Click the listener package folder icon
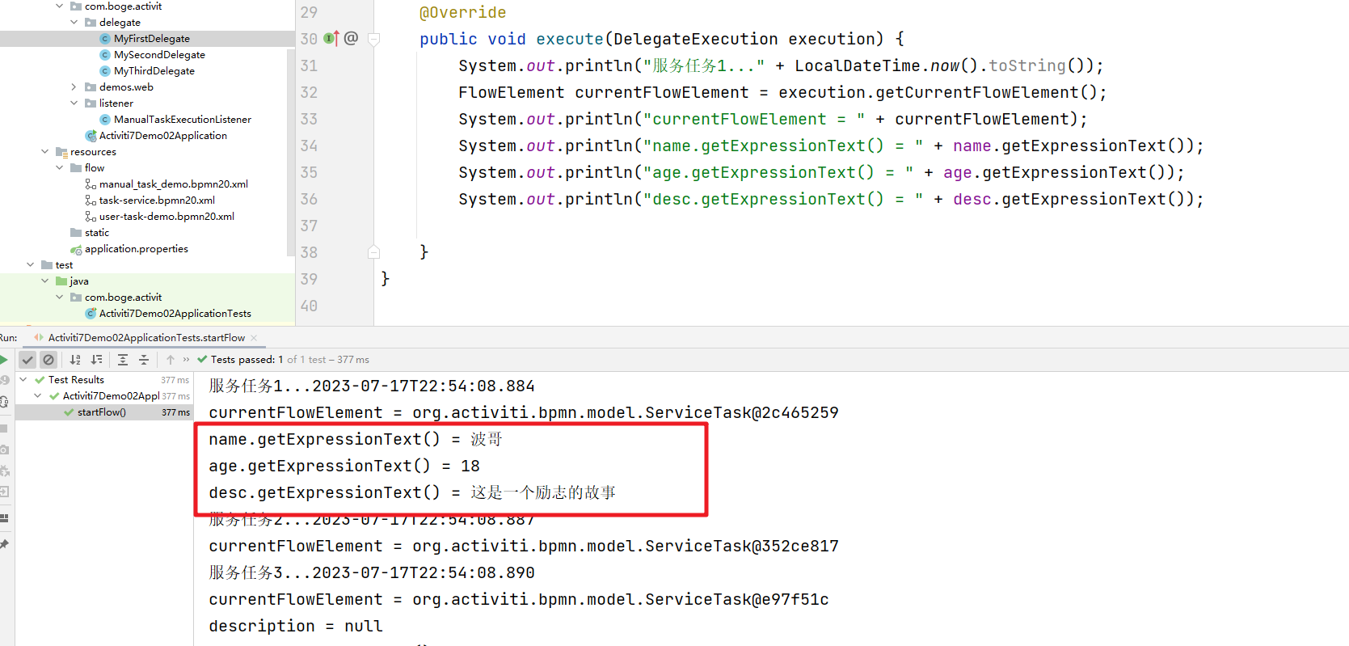 tap(91, 103)
